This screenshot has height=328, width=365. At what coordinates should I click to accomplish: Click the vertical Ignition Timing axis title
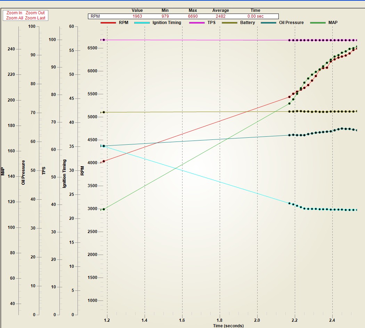tap(64, 174)
